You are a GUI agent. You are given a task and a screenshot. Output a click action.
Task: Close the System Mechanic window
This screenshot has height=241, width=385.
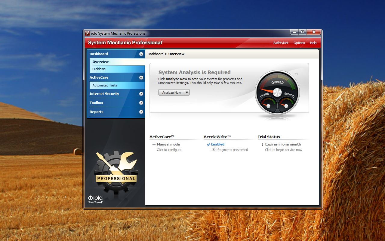click(x=313, y=32)
